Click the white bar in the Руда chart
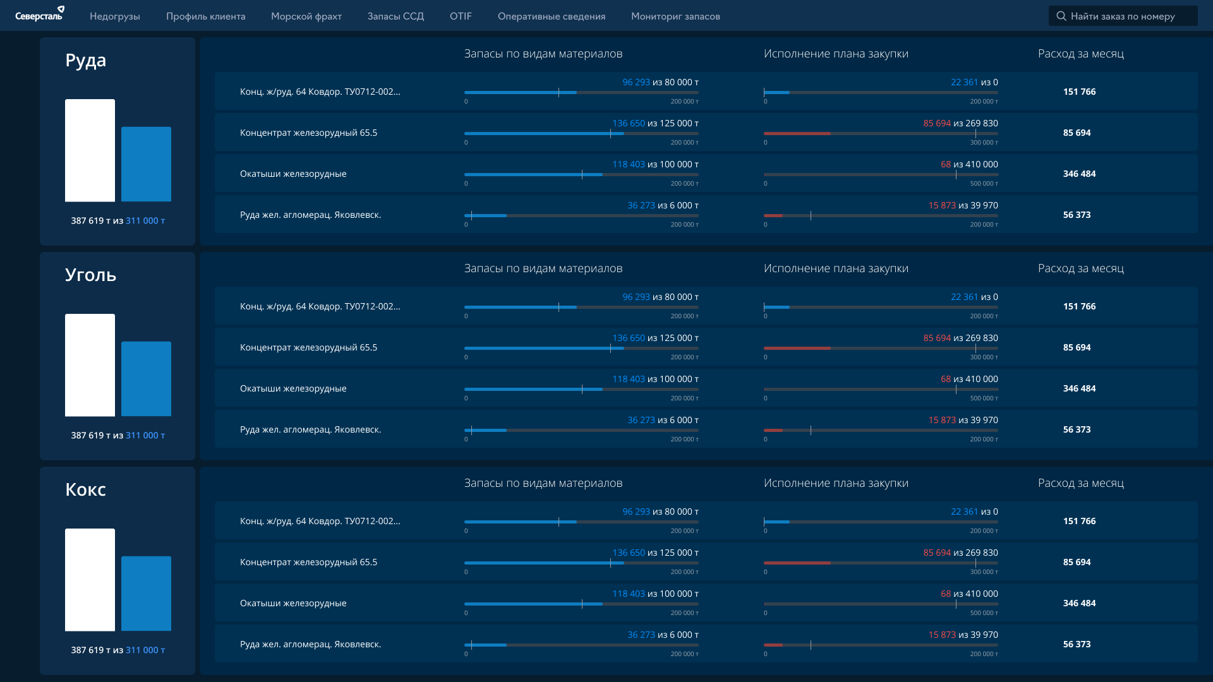The image size is (1213, 682). pos(90,150)
